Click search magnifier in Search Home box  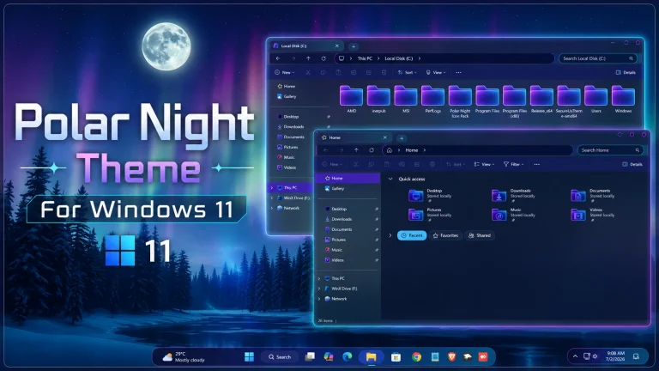638,150
